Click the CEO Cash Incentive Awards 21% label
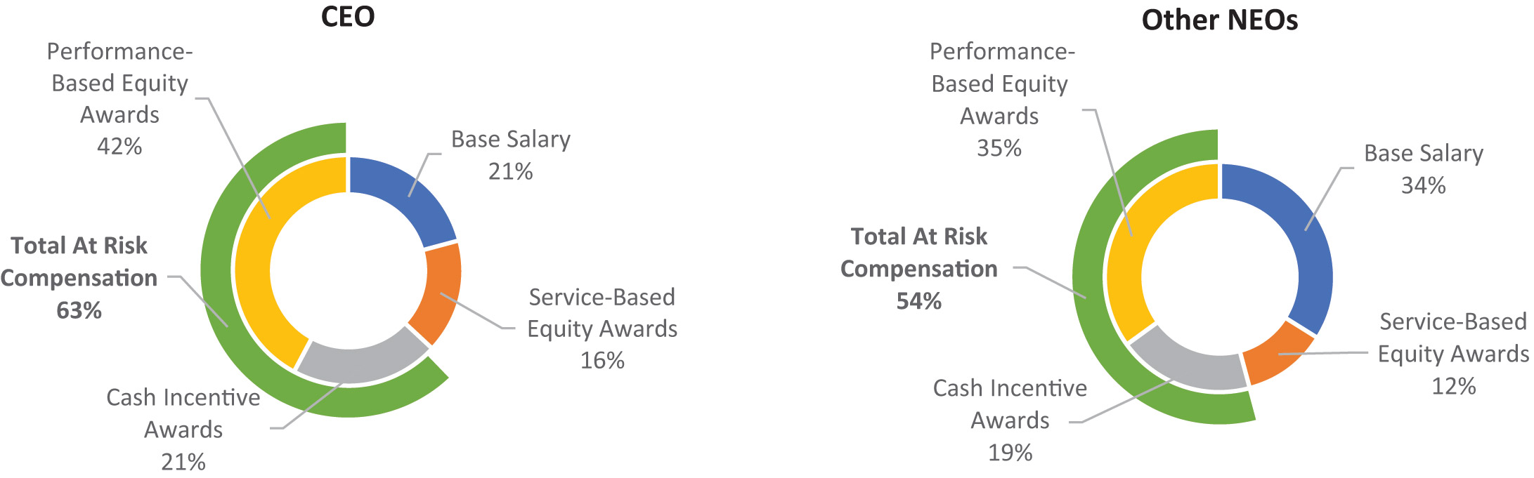This screenshot has height=478, width=1534. [x=183, y=429]
